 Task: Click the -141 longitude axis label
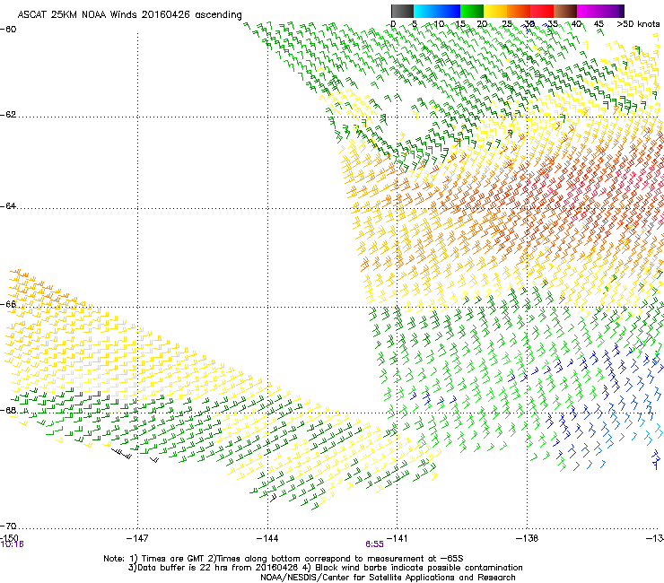[x=397, y=538]
